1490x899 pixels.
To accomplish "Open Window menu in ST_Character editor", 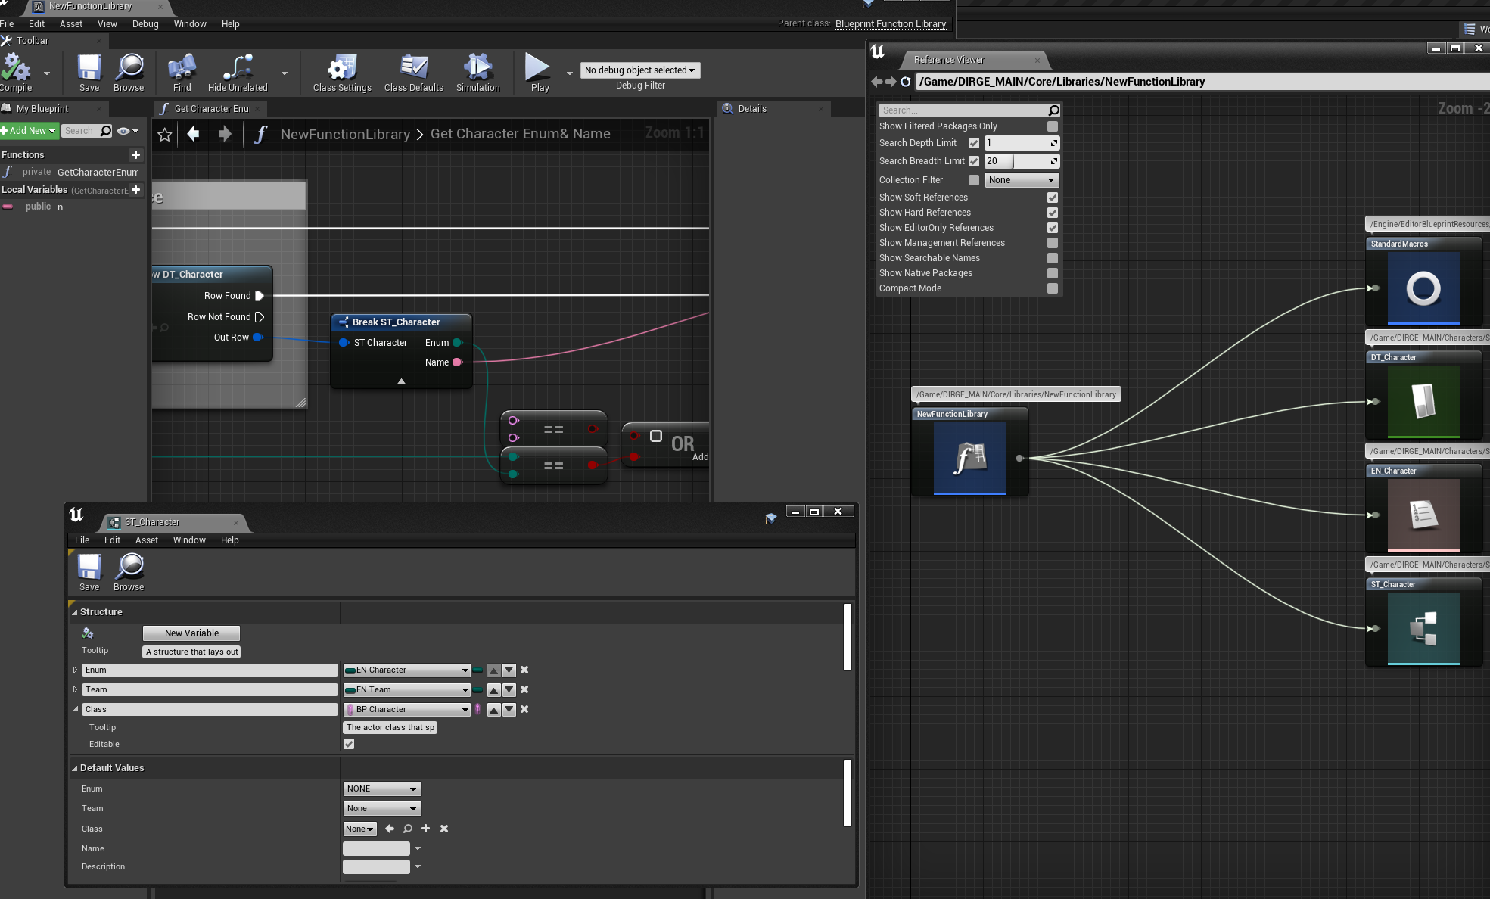I will [x=189, y=540].
